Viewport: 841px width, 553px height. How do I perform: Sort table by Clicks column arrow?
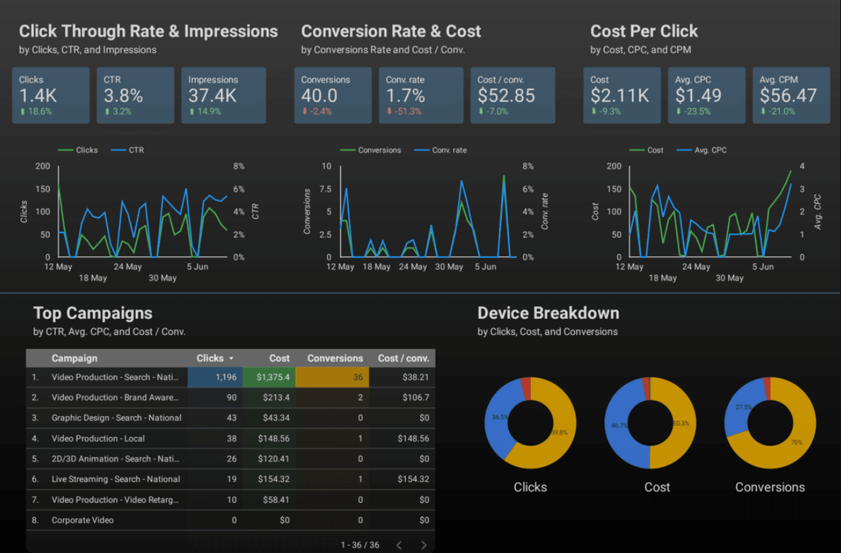(x=232, y=359)
